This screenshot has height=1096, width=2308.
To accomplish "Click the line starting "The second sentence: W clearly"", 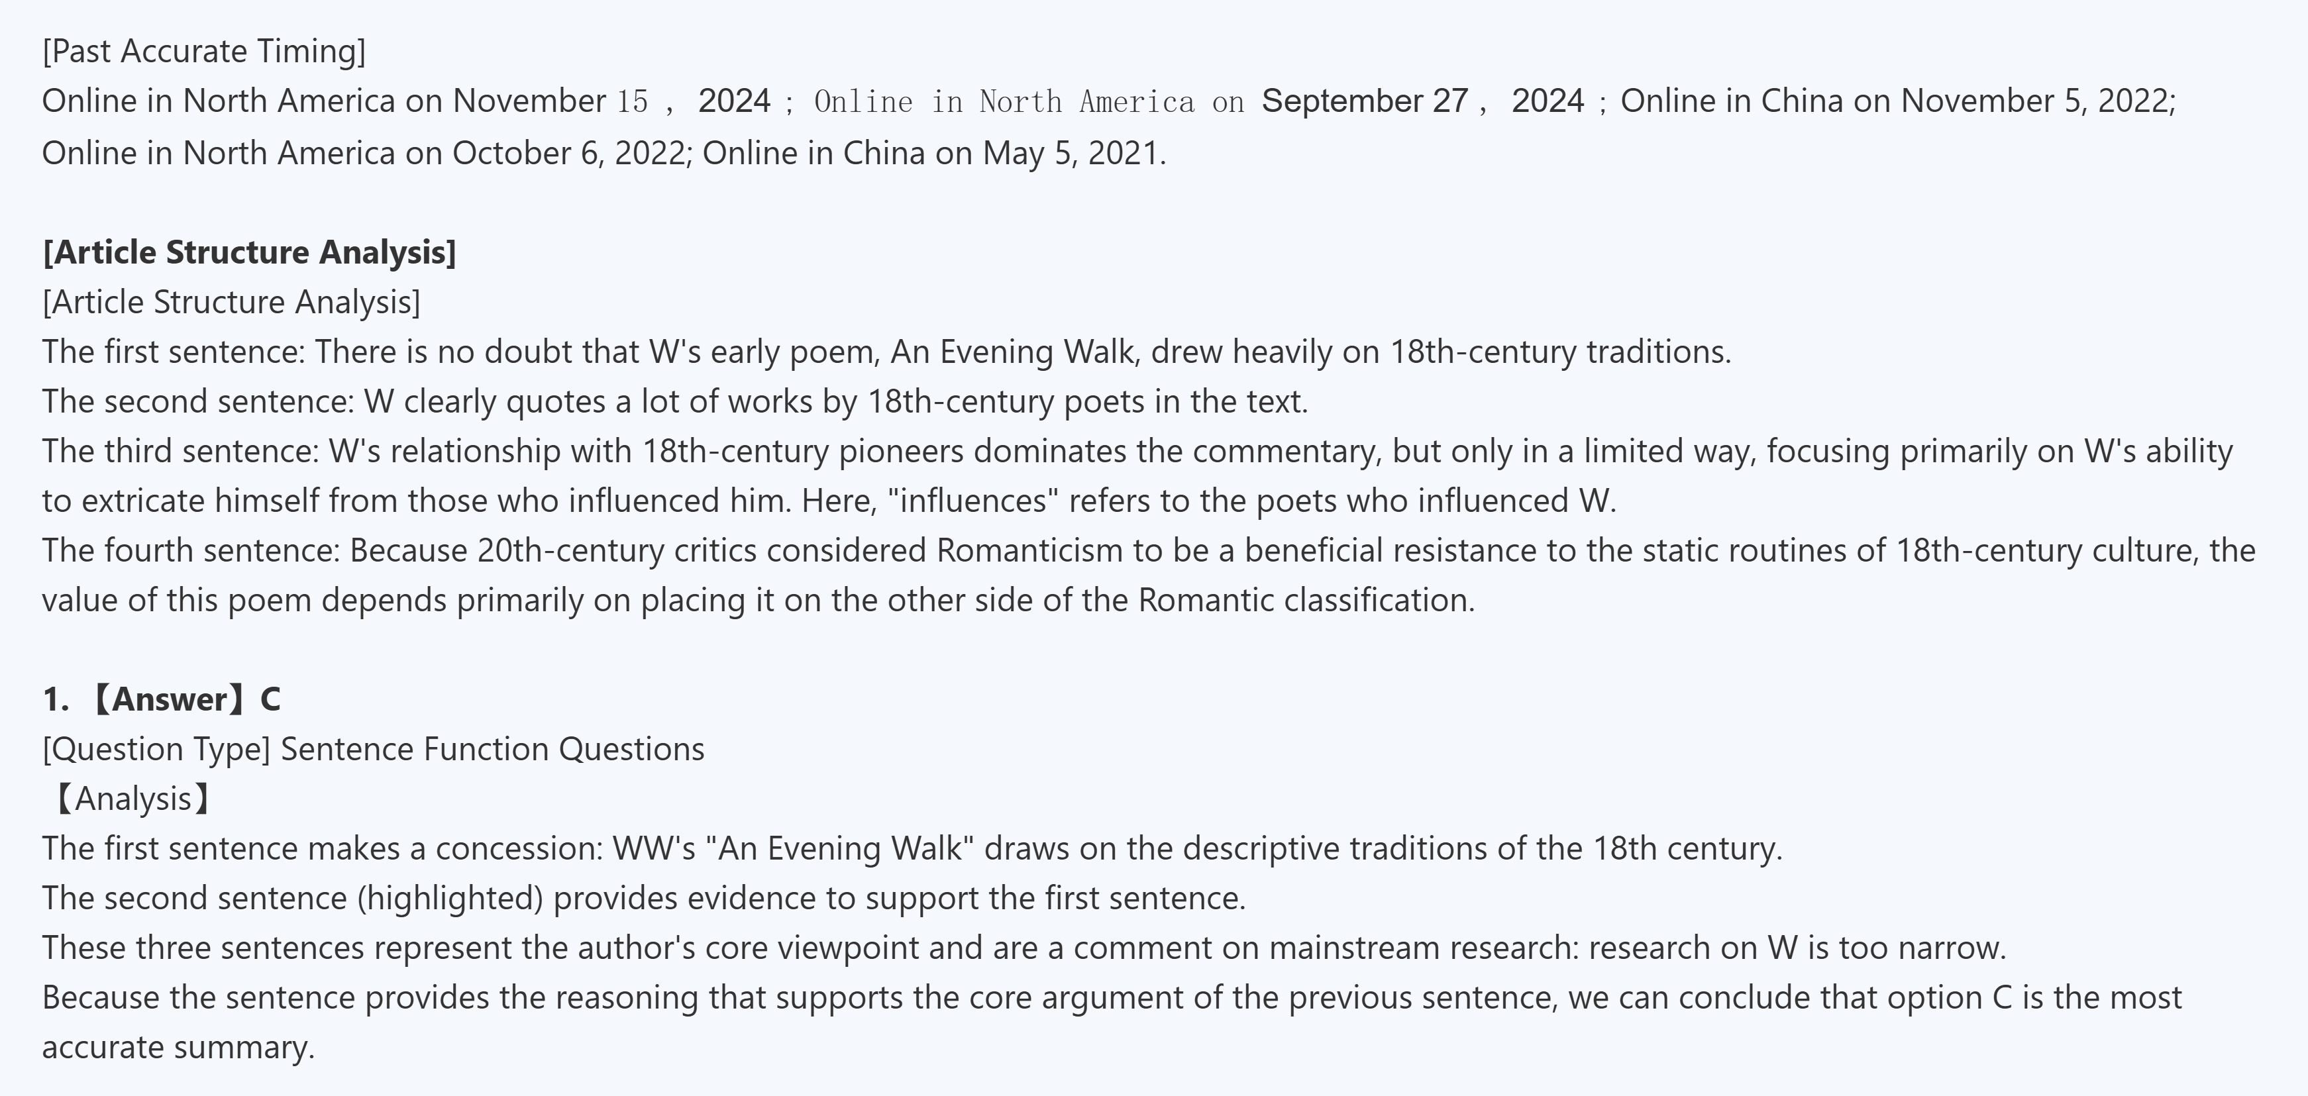I will tap(674, 402).
